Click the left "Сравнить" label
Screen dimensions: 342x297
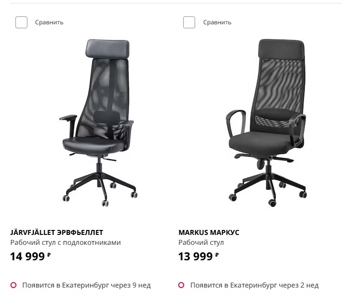pos(49,22)
